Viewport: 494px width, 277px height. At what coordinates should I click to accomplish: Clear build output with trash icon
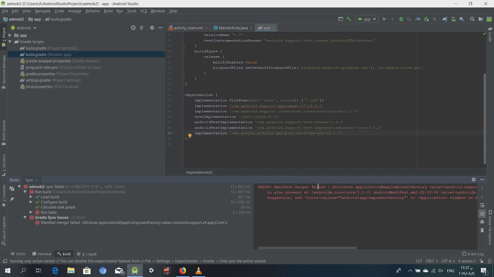(482, 230)
